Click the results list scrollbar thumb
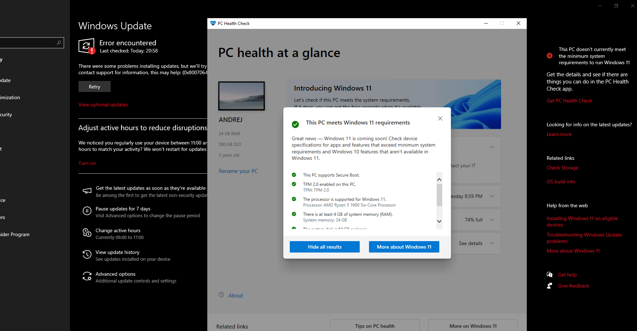Image resolution: width=637 pixels, height=331 pixels. [x=439, y=195]
